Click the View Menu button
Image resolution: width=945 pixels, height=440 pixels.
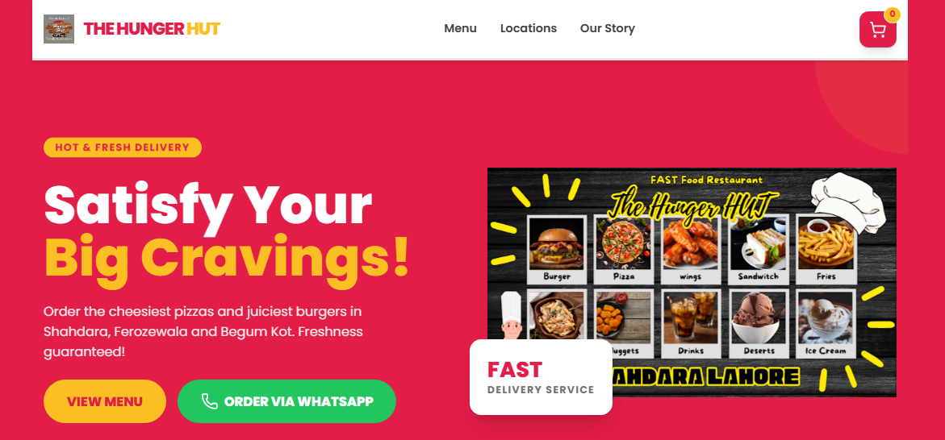[105, 401]
